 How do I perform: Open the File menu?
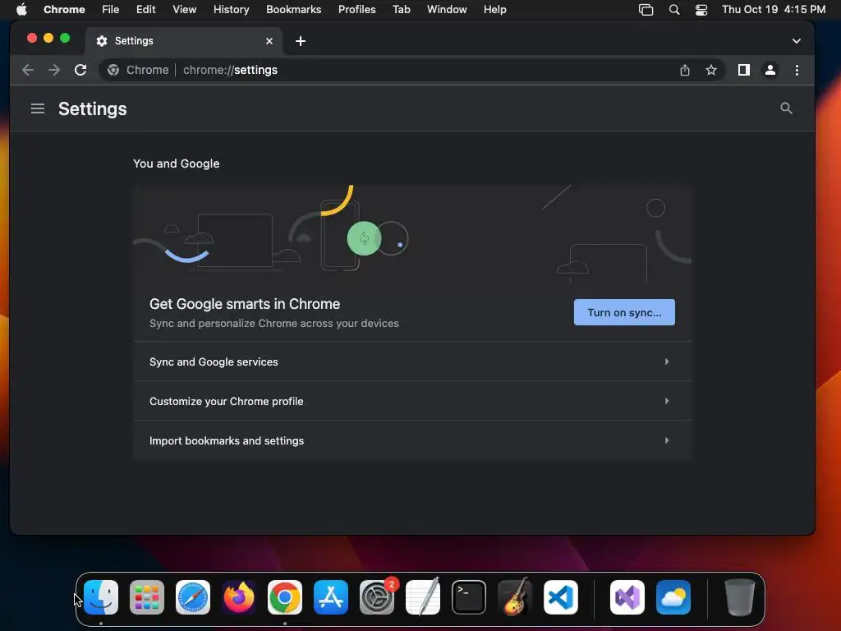click(111, 9)
